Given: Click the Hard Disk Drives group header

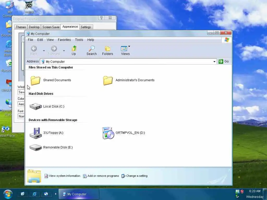Looking at the screenshot, I should [41, 94].
